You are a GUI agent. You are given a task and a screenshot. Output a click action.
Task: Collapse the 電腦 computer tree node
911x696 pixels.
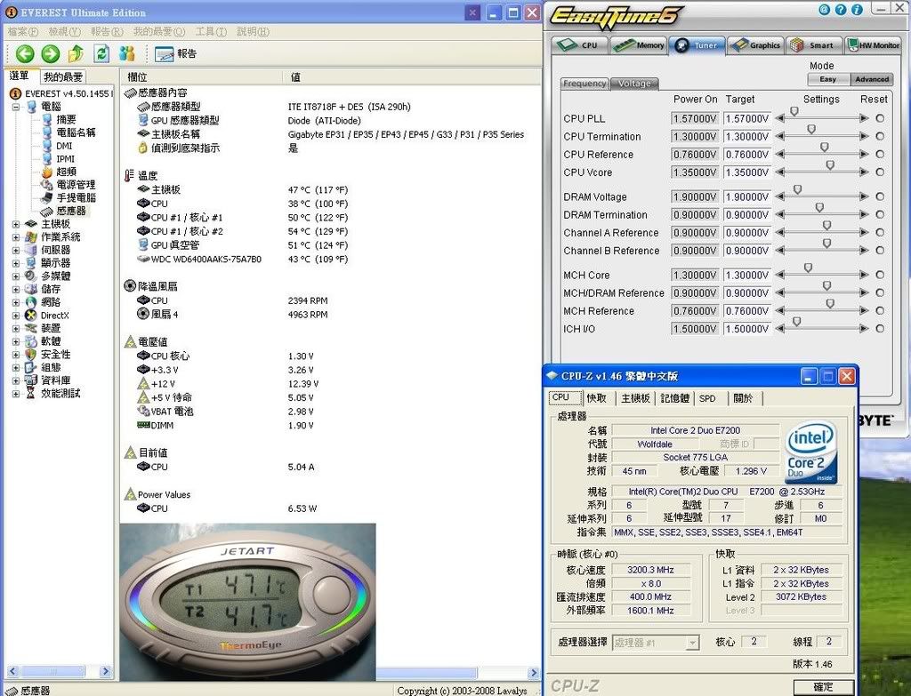16,107
